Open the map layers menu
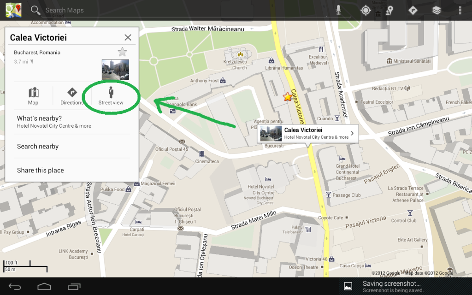472x295 pixels. (437, 10)
